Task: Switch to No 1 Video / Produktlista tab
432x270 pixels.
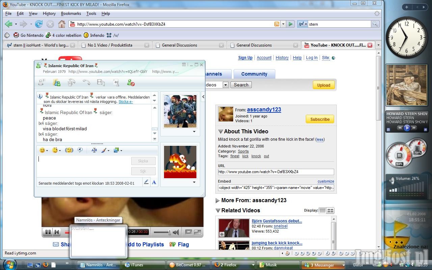Action: pyautogui.click(x=114, y=45)
